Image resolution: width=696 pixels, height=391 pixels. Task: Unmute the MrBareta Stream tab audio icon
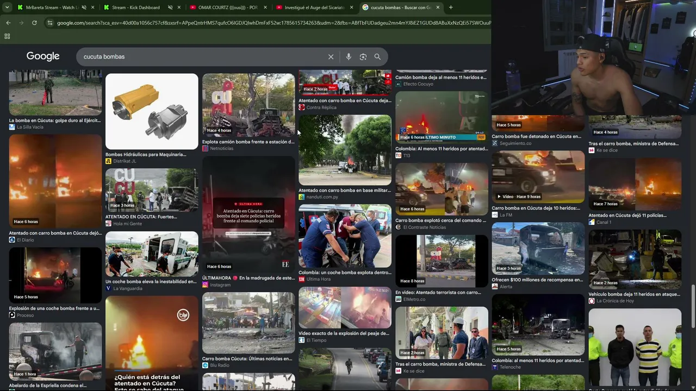pyautogui.click(x=84, y=8)
